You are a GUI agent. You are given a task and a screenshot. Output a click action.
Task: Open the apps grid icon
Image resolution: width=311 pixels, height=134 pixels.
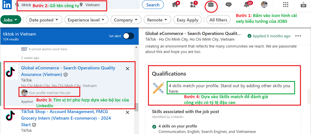point(286,5)
